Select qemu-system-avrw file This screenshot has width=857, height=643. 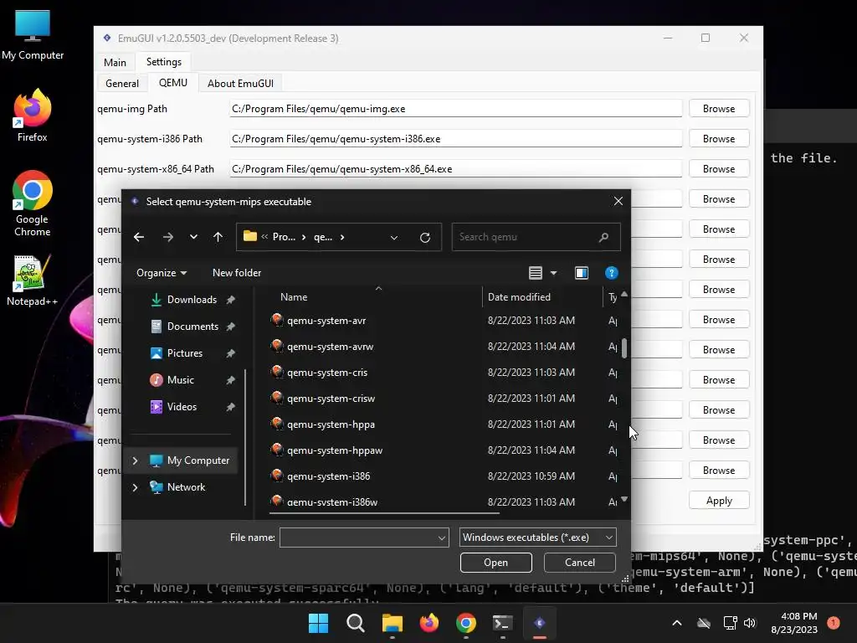tap(330, 347)
